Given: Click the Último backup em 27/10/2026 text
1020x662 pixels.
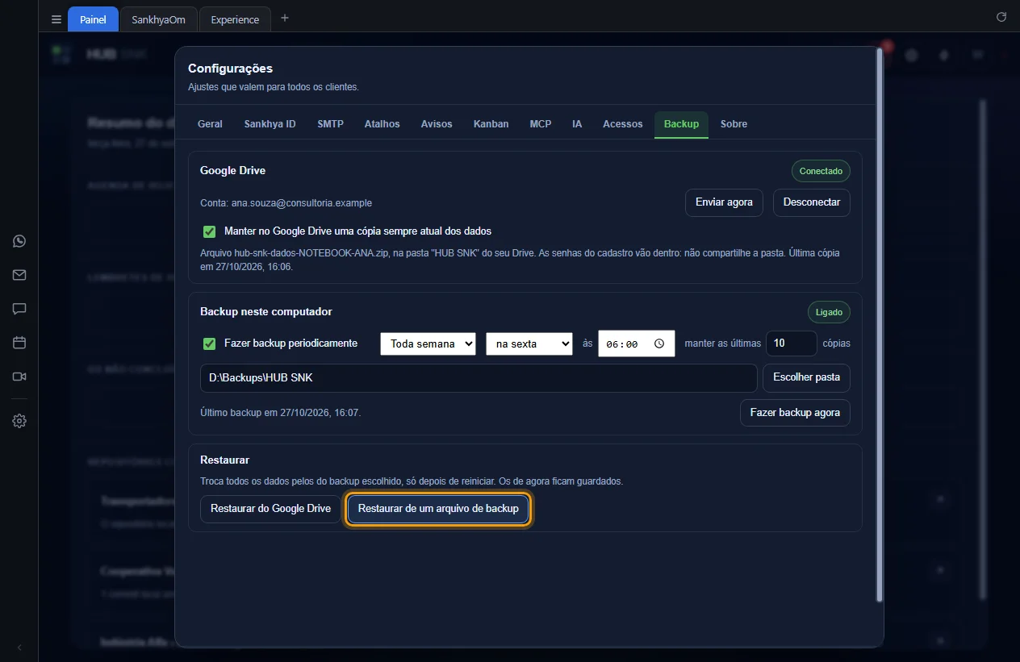Looking at the screenshot, I should [x=281, y=413].
